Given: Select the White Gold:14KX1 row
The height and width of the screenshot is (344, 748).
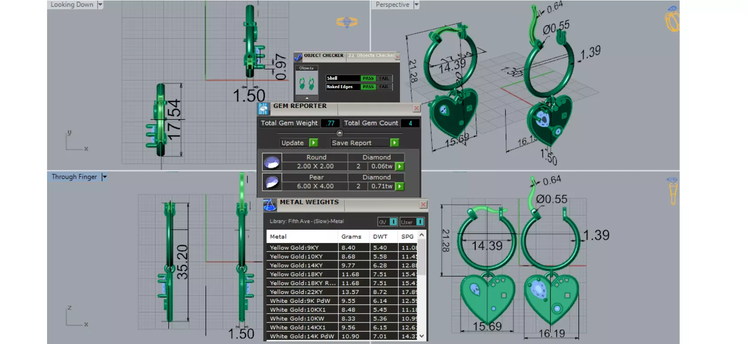Looking at the screenshot, I should [x=342, y=328].
